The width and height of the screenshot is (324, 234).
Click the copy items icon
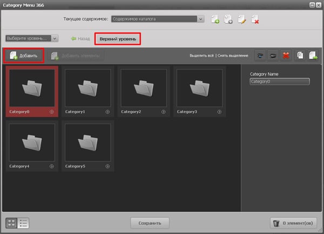point(300,56)
